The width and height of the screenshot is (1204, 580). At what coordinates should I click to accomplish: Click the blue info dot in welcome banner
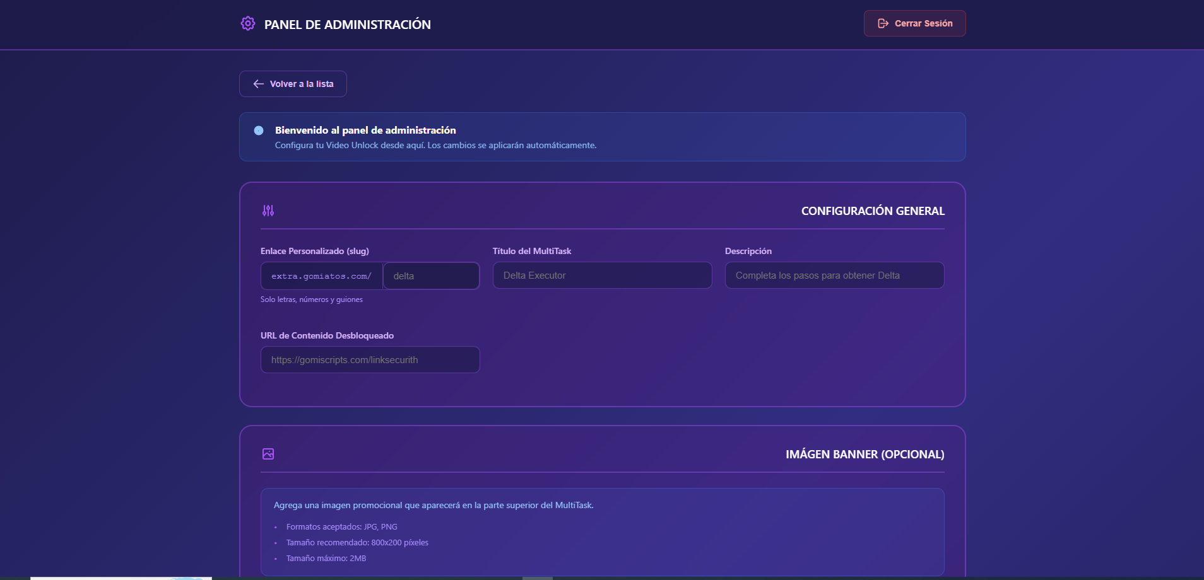259,130
